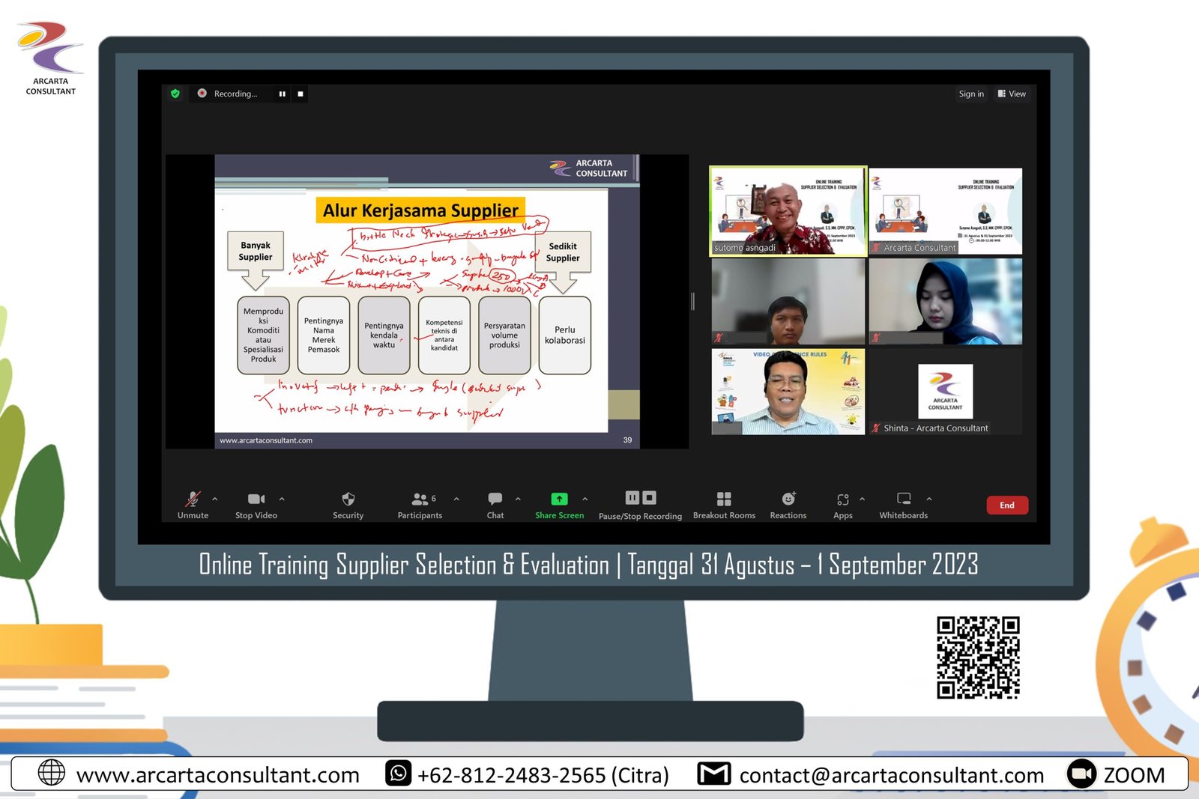This screenshot has height=799, width=1199.
Task: Stop the recording with square button
Action: pos(300,94)
